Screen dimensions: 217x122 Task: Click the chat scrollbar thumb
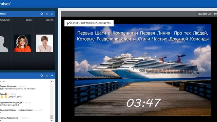click(x=52, y=117)
